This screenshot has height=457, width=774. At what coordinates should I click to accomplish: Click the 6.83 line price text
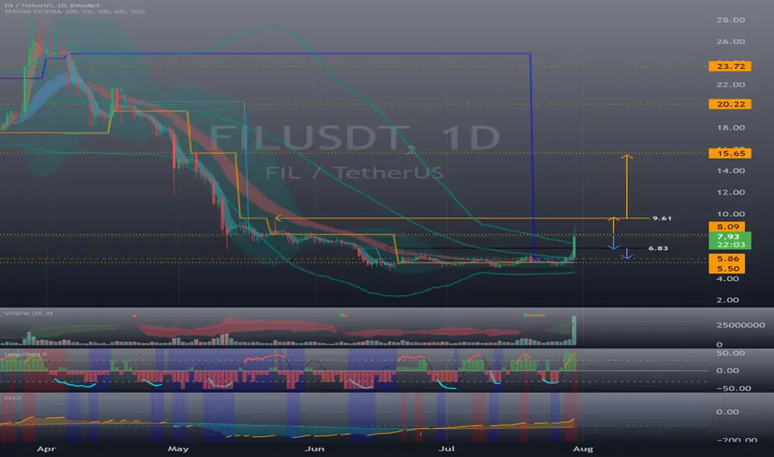(x=658, y=248)
